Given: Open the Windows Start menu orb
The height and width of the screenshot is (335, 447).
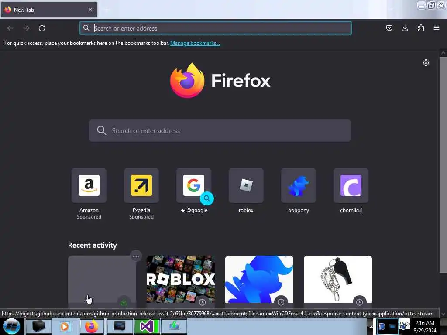Looking at the screenshot, I should pyautogui.click(x=11, y=326).
